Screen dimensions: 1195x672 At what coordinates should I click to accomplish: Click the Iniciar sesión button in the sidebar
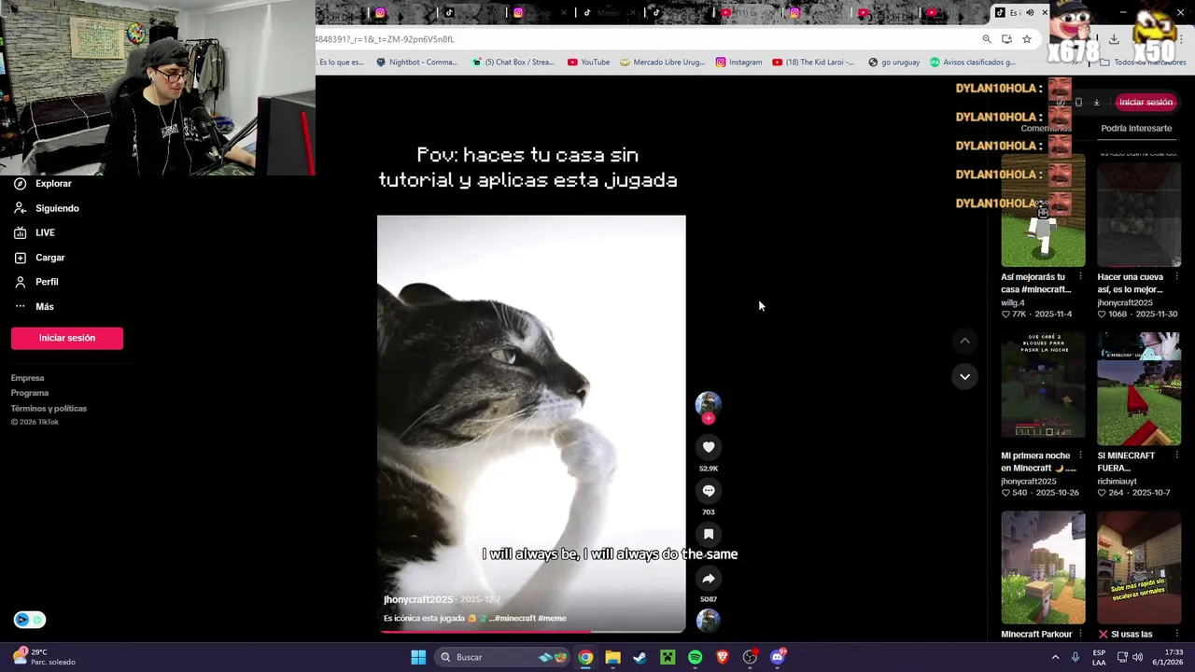(67, 338)
